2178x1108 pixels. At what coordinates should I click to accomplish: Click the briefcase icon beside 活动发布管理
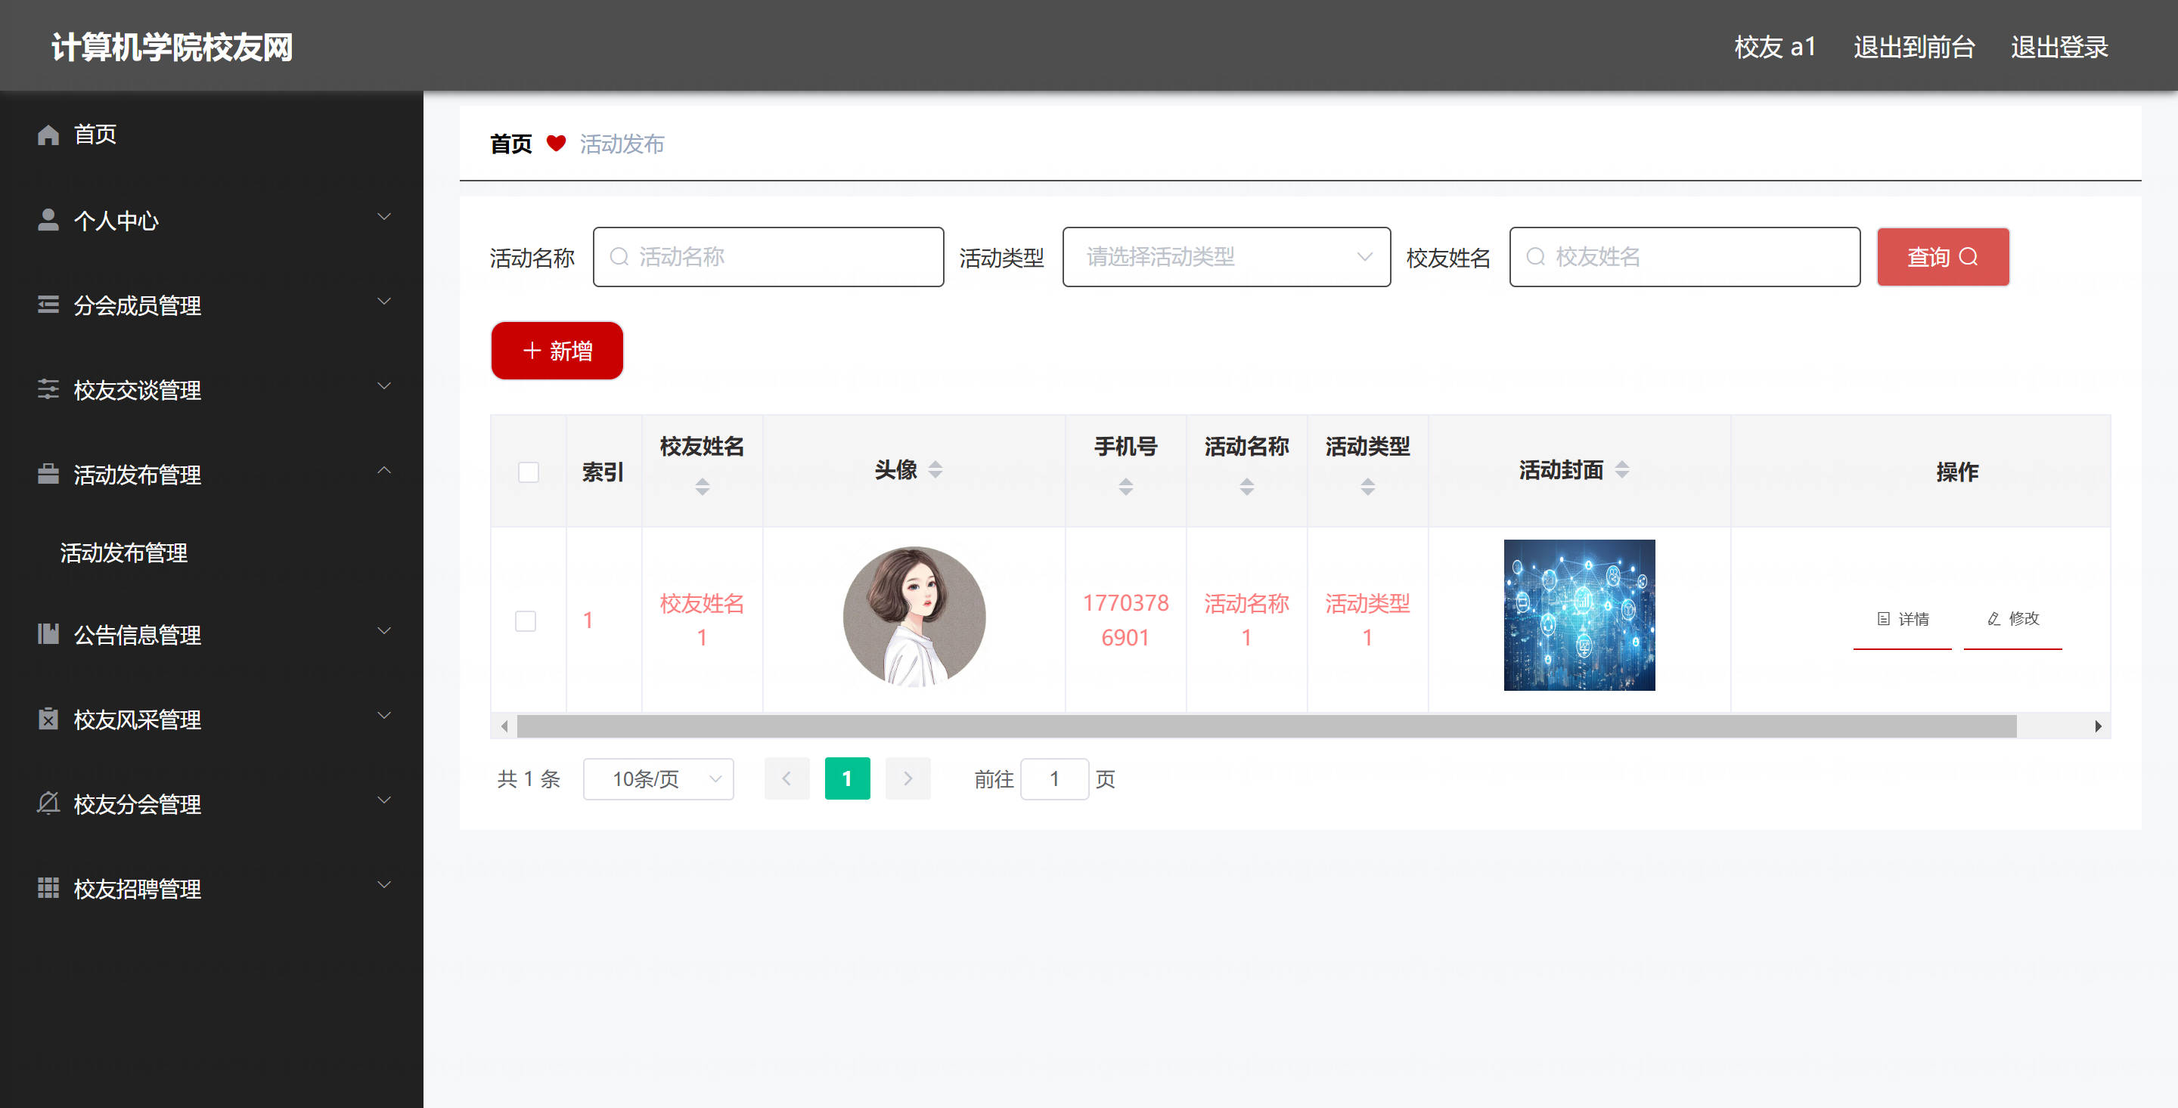click(x=48, y=474)
